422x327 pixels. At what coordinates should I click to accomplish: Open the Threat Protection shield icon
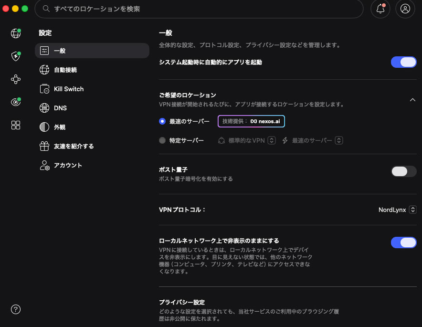(x=16, y=56)
